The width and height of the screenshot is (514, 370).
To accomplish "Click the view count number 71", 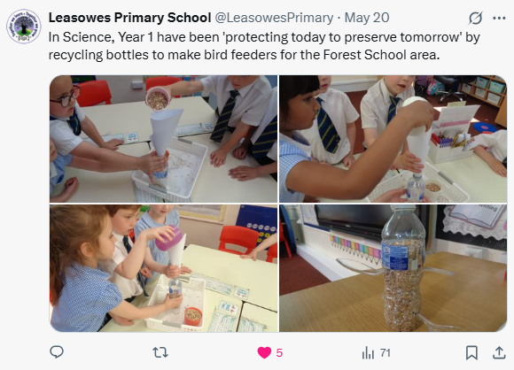I will 385,353.
